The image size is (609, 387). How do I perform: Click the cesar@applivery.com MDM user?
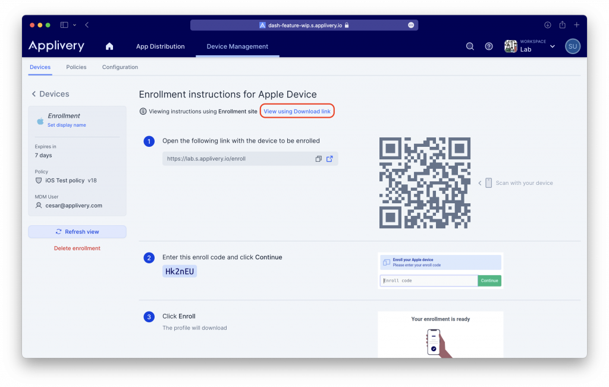click(x=74, y=205)
